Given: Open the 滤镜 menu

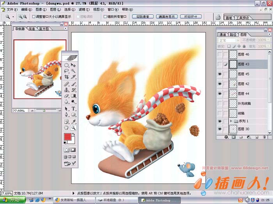Looking at the screenshot, I should pos(84,9).
